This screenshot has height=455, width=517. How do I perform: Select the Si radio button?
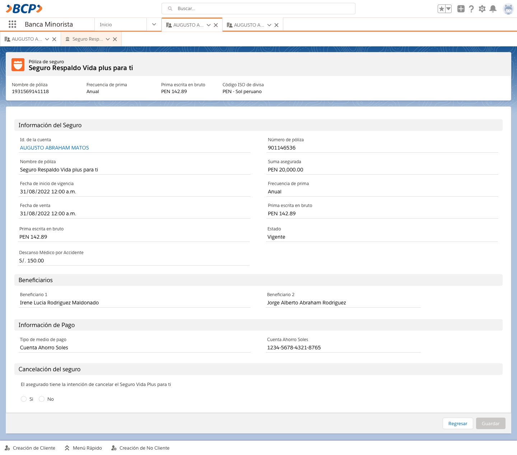point(24,399)
